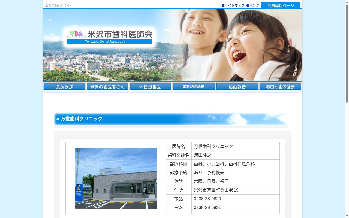Open the サイトマップ link
Image resolution: width=349 pixels, height=218 pixels.
[x=233, y=5]
